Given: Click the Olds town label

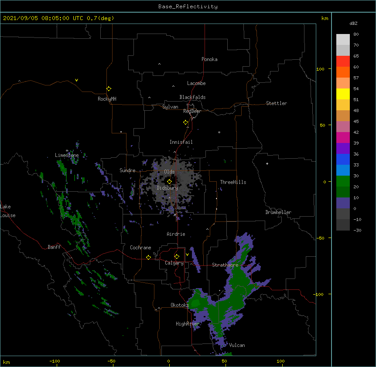Looking at the screenshot, I should pyautogui.click(x=169, y=172).
